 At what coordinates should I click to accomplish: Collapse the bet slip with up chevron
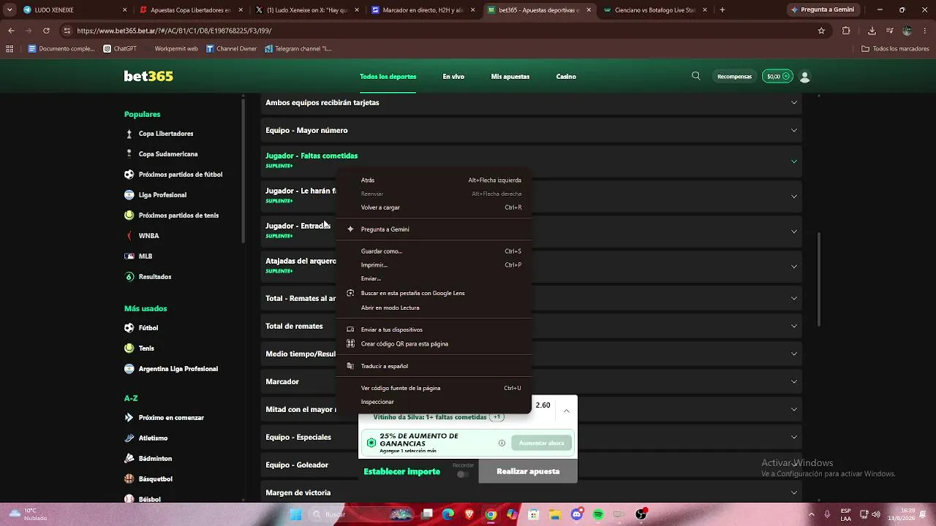click(x=567, y=411)
